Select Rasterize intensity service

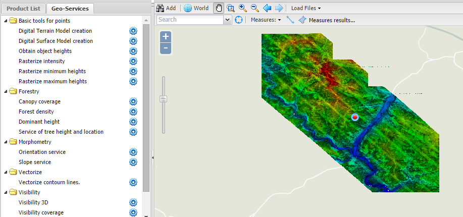coord(41,61)
